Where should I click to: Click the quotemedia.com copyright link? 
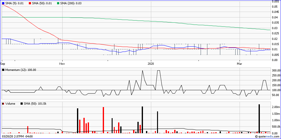click(267, 137)
